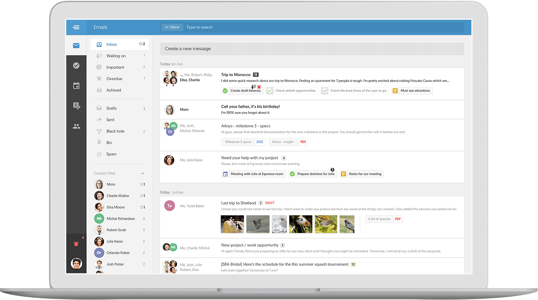Screen dimensions: 538x300
Task: Click the DRAFT label on Shetland email
Action: tap(270, 203)
